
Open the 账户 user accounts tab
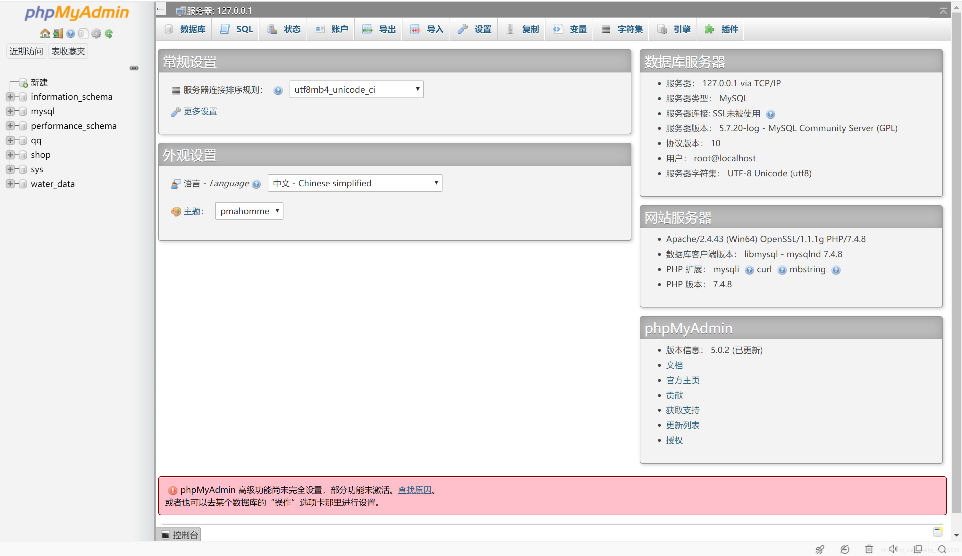pyautogui.click(x=331, y=29)
